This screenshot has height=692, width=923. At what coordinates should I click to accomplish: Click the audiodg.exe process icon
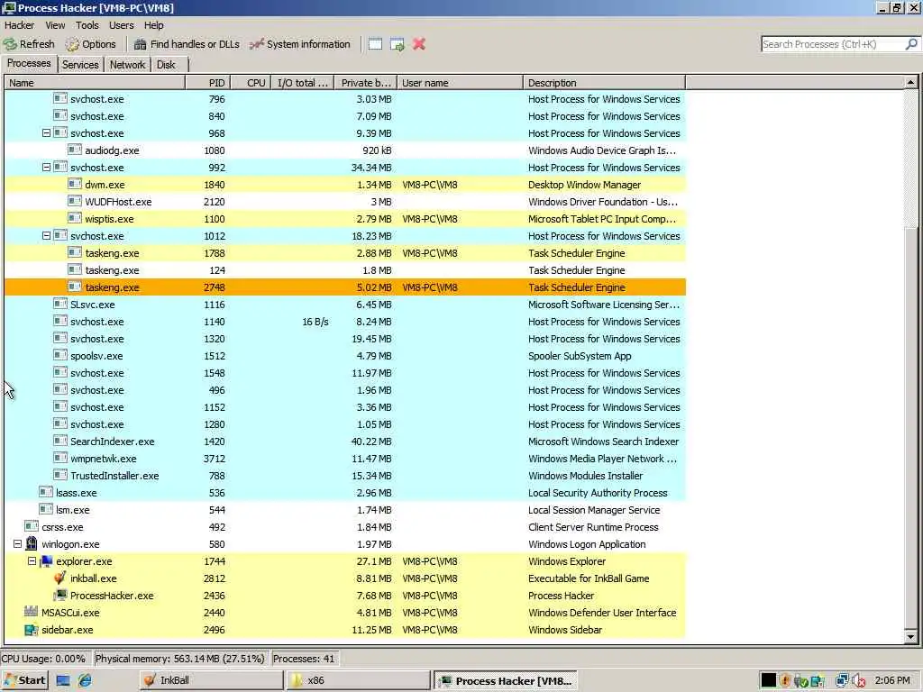point(75,150)
